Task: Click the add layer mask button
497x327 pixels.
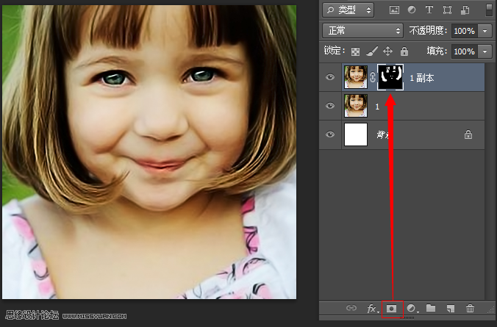Action: coord(392,309)
